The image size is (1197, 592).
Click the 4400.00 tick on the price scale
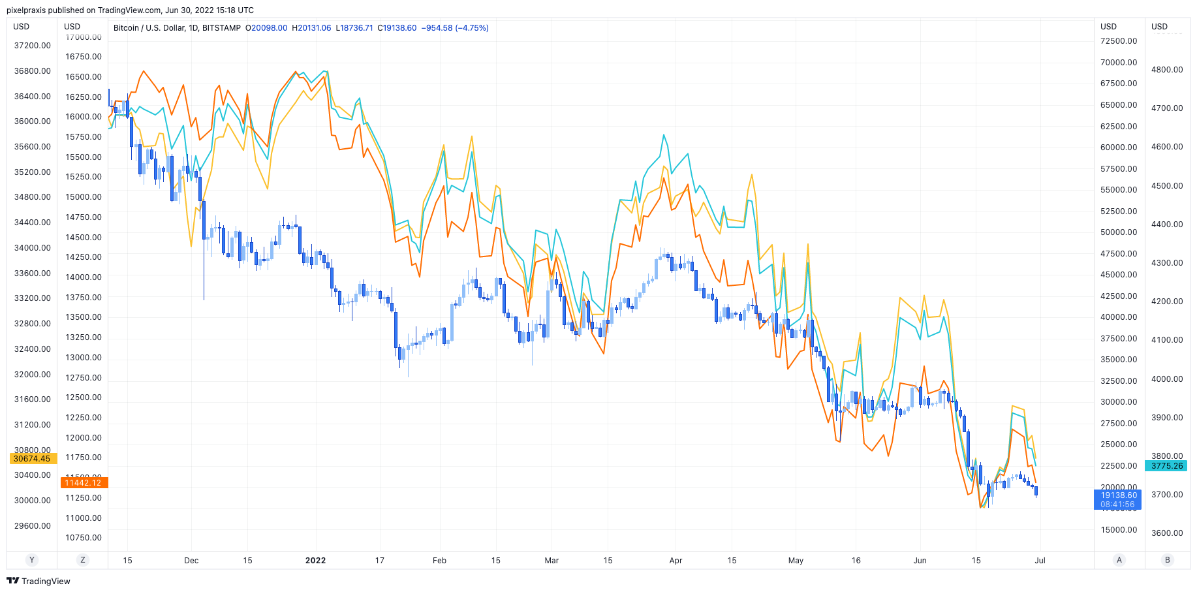[x=1167, y=225]
